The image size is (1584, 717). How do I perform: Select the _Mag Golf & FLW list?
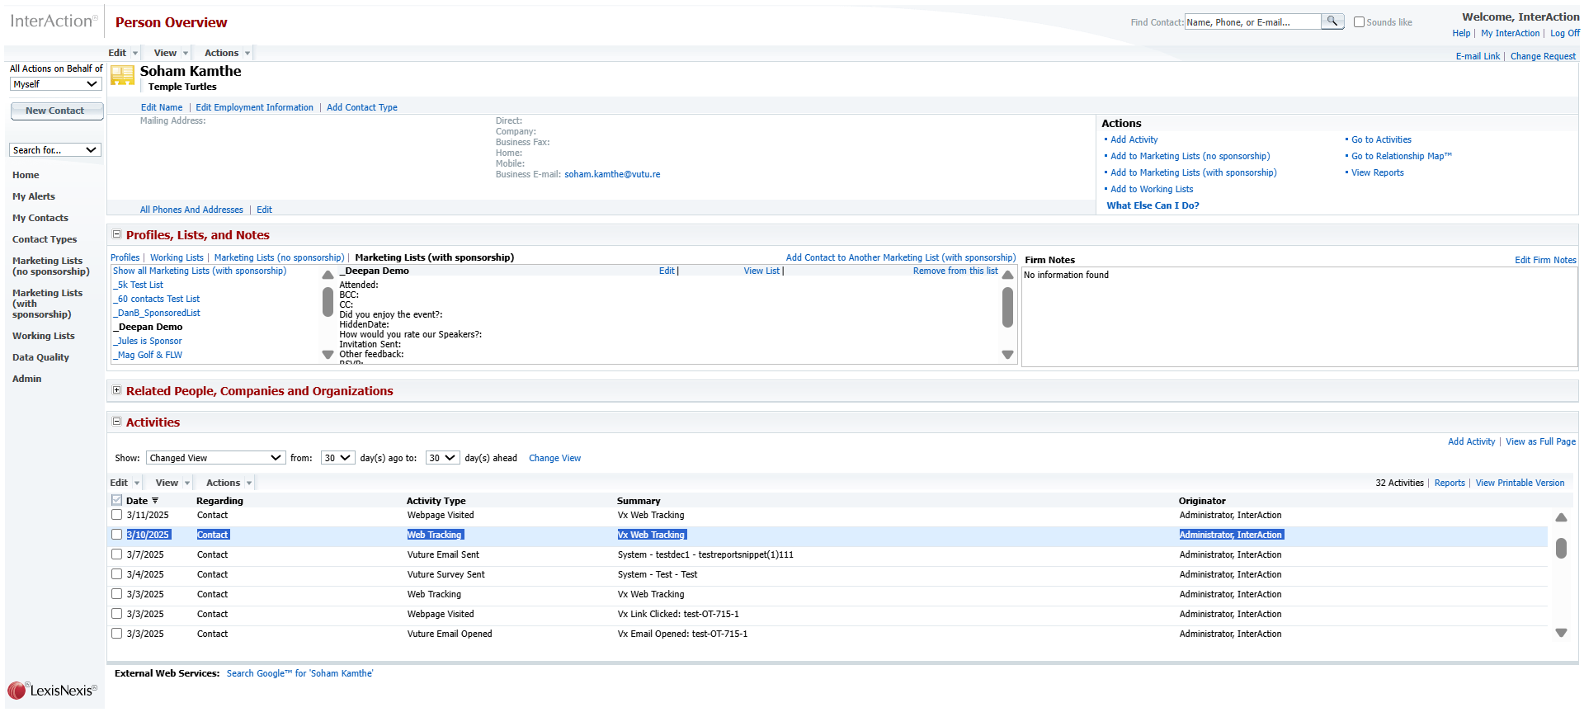pyautogui.click(x=148, y=355)
